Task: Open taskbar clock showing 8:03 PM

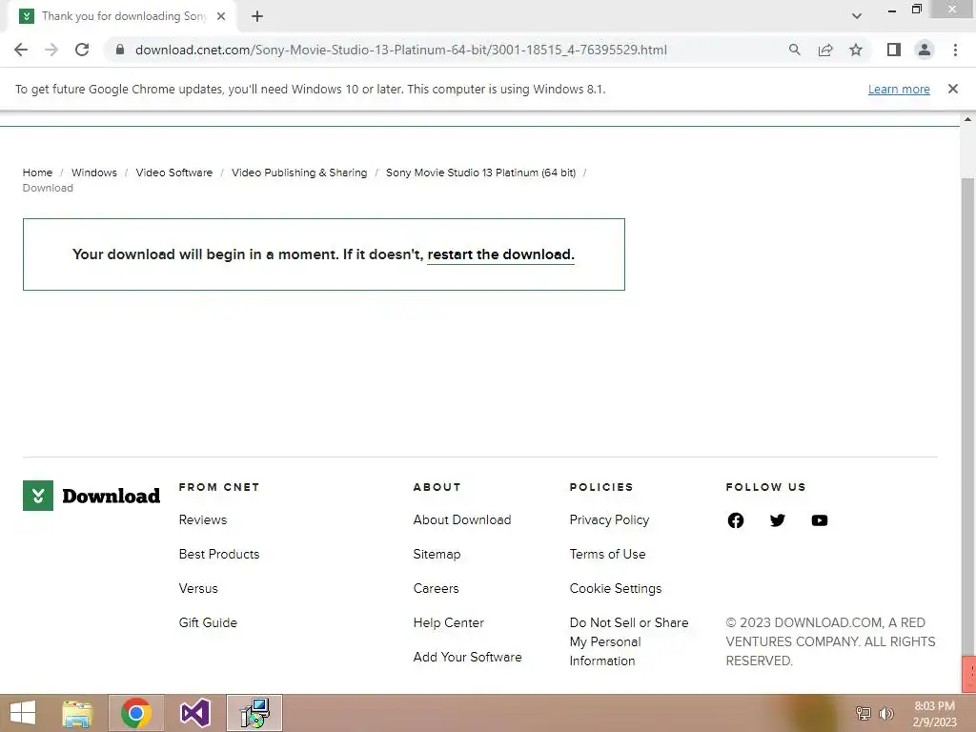Action: 934,714
